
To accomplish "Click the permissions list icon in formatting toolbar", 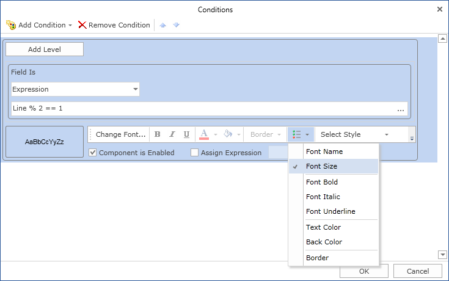I will (x=297, y=134).
